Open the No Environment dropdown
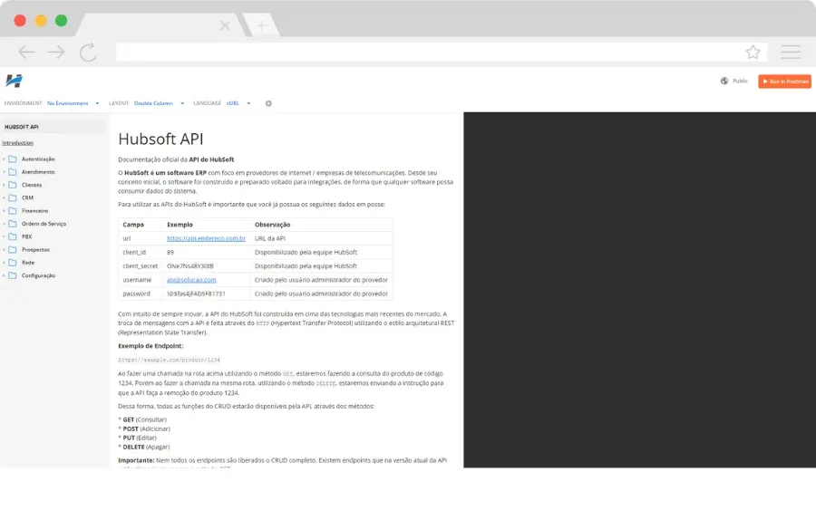Viewport: 816px width, 510px height. (x=73, y=103)
